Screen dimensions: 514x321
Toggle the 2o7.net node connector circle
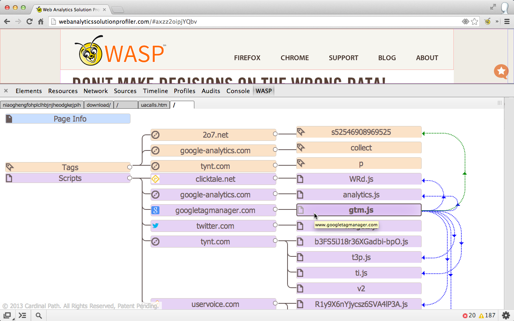pos(275,134)
